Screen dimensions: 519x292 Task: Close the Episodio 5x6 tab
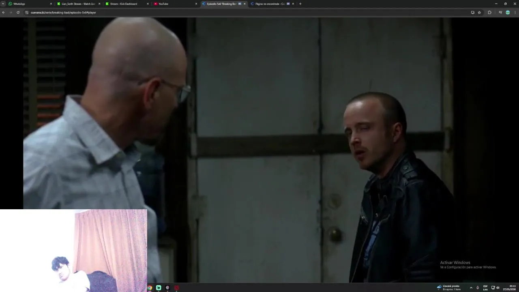pyautogui.click(x=244, y=4)
